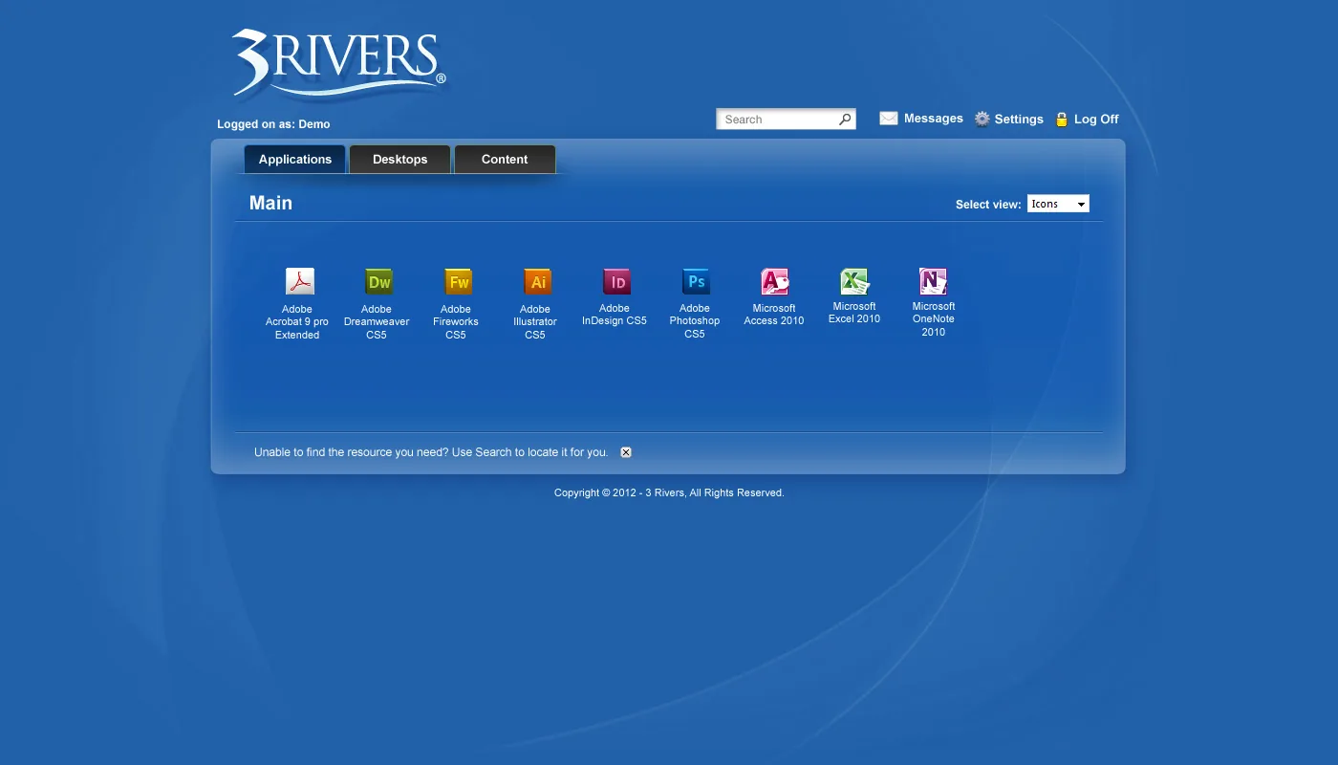The width and height of the screenshot is (1338, 765).
Task: Launch Adobe Photoshop CS5 icon
Action: pos(697,281)
